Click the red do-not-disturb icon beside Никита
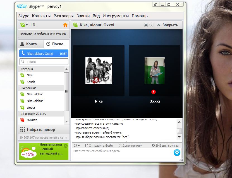The image size is (232, 178). click(22, 120)
